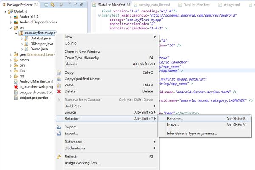Click the AndroidManifest.xml file icon

(16, 81)
